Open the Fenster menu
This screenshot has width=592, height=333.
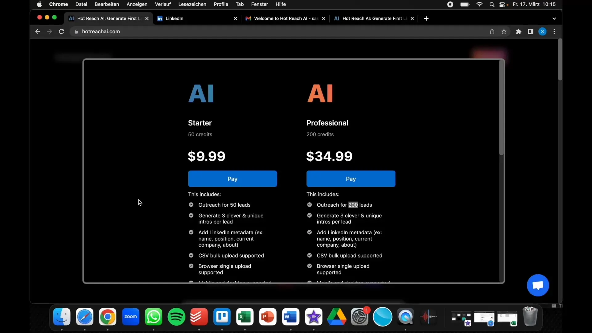point(259,4)
